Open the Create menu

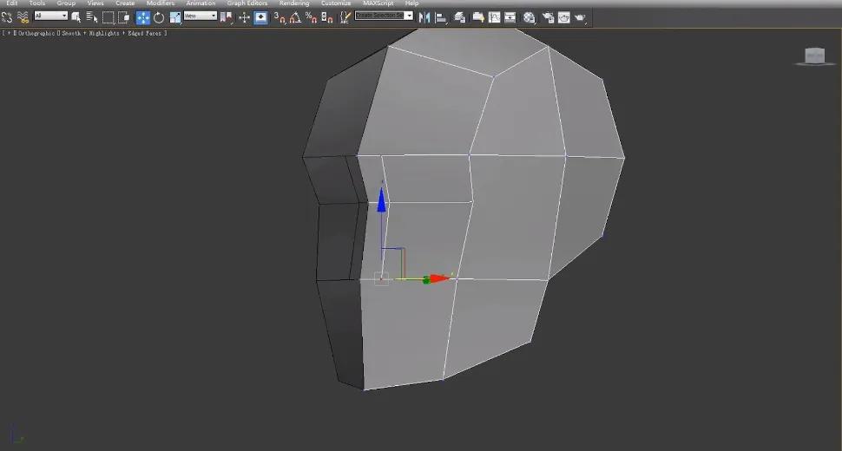click(125, 3)
